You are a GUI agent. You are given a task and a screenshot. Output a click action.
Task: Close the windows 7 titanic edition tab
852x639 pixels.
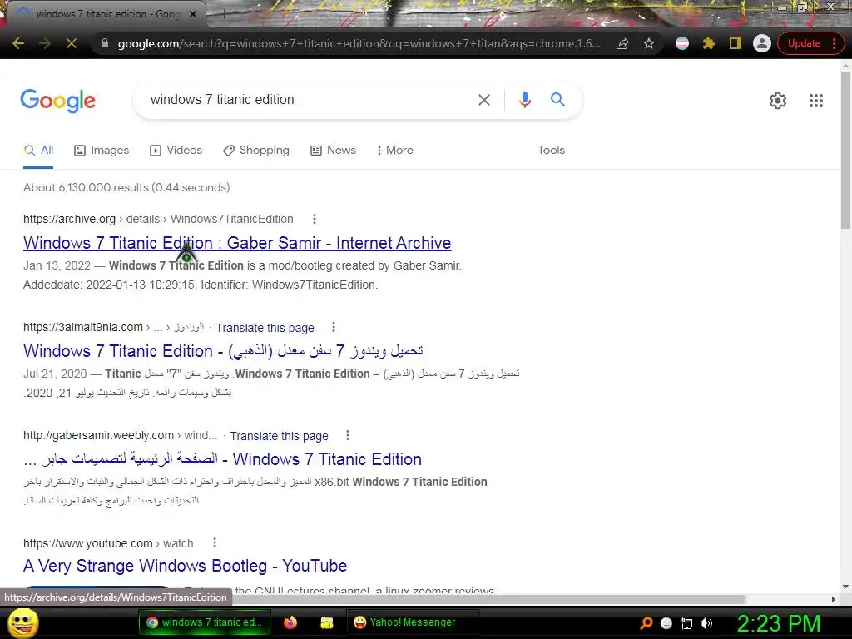pos(192,14)
